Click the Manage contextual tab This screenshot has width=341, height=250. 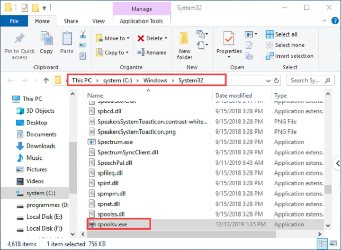(142, 9)
